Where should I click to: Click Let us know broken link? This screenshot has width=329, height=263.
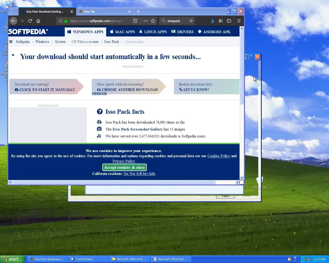click(x=194, y=90)
